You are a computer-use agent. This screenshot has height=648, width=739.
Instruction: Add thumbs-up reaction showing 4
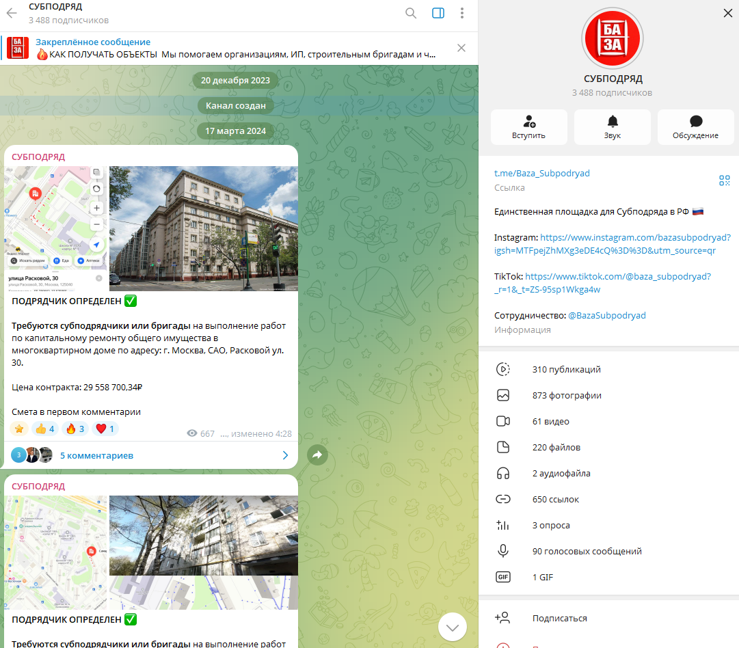(x=44, y=429)
